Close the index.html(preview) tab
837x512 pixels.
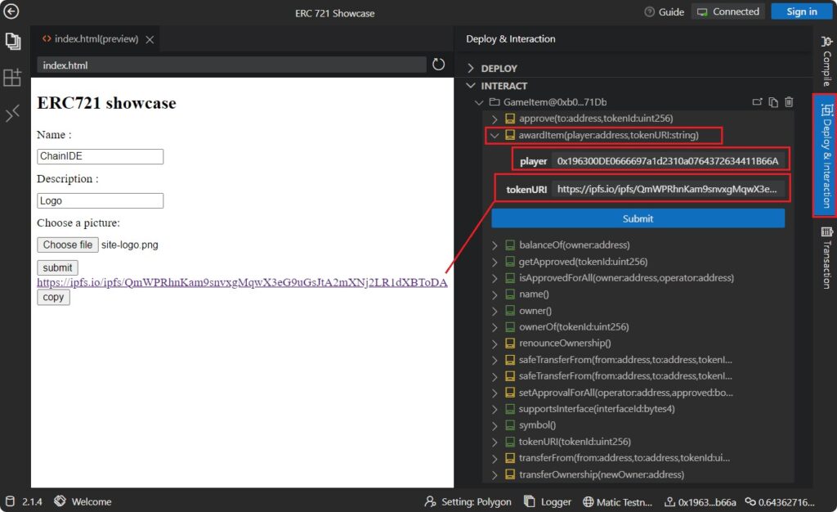150,39
